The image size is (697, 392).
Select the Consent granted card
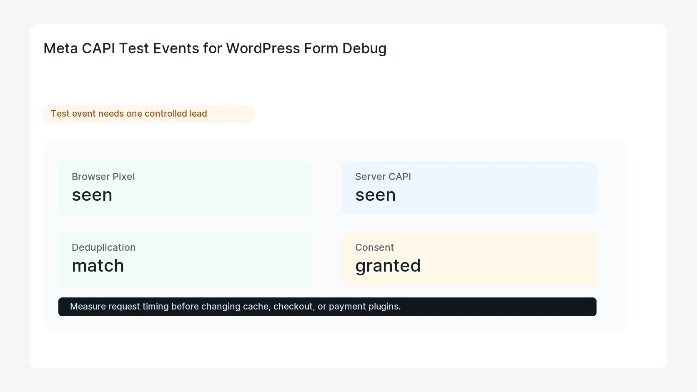coord(469,259)
